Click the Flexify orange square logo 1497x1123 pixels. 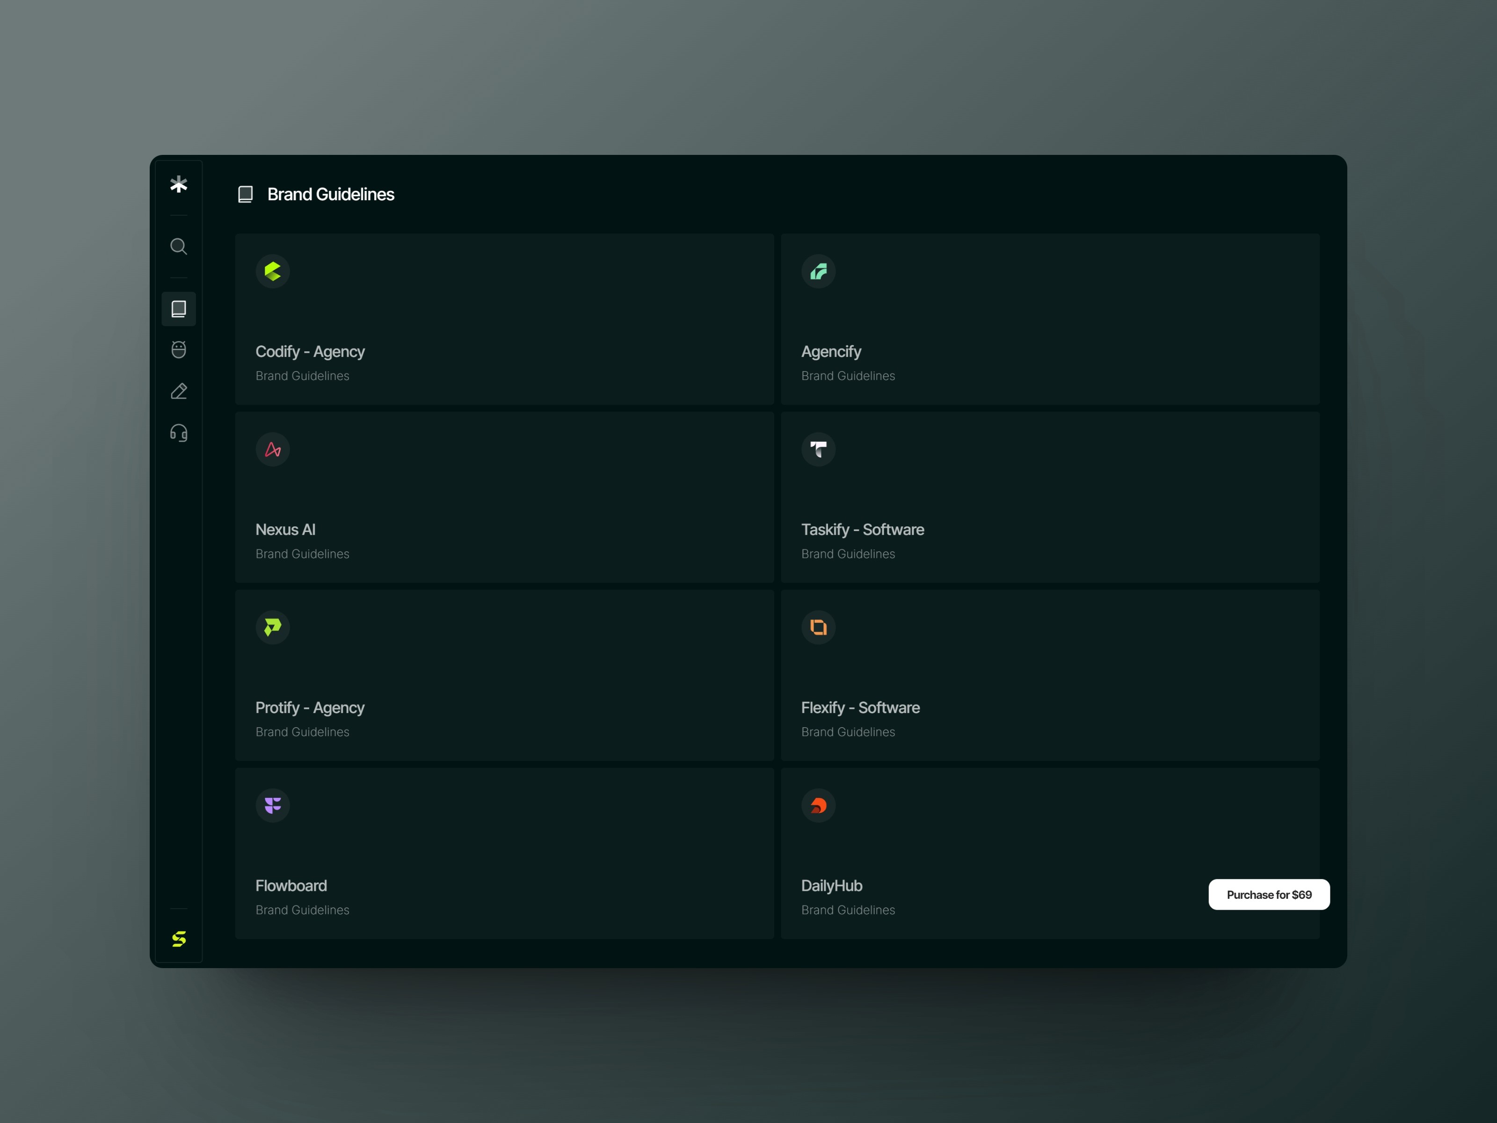(818, 627)
